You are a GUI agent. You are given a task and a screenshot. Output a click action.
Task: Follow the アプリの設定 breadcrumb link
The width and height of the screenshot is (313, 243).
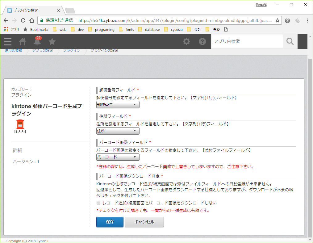(x=43, y=51)
